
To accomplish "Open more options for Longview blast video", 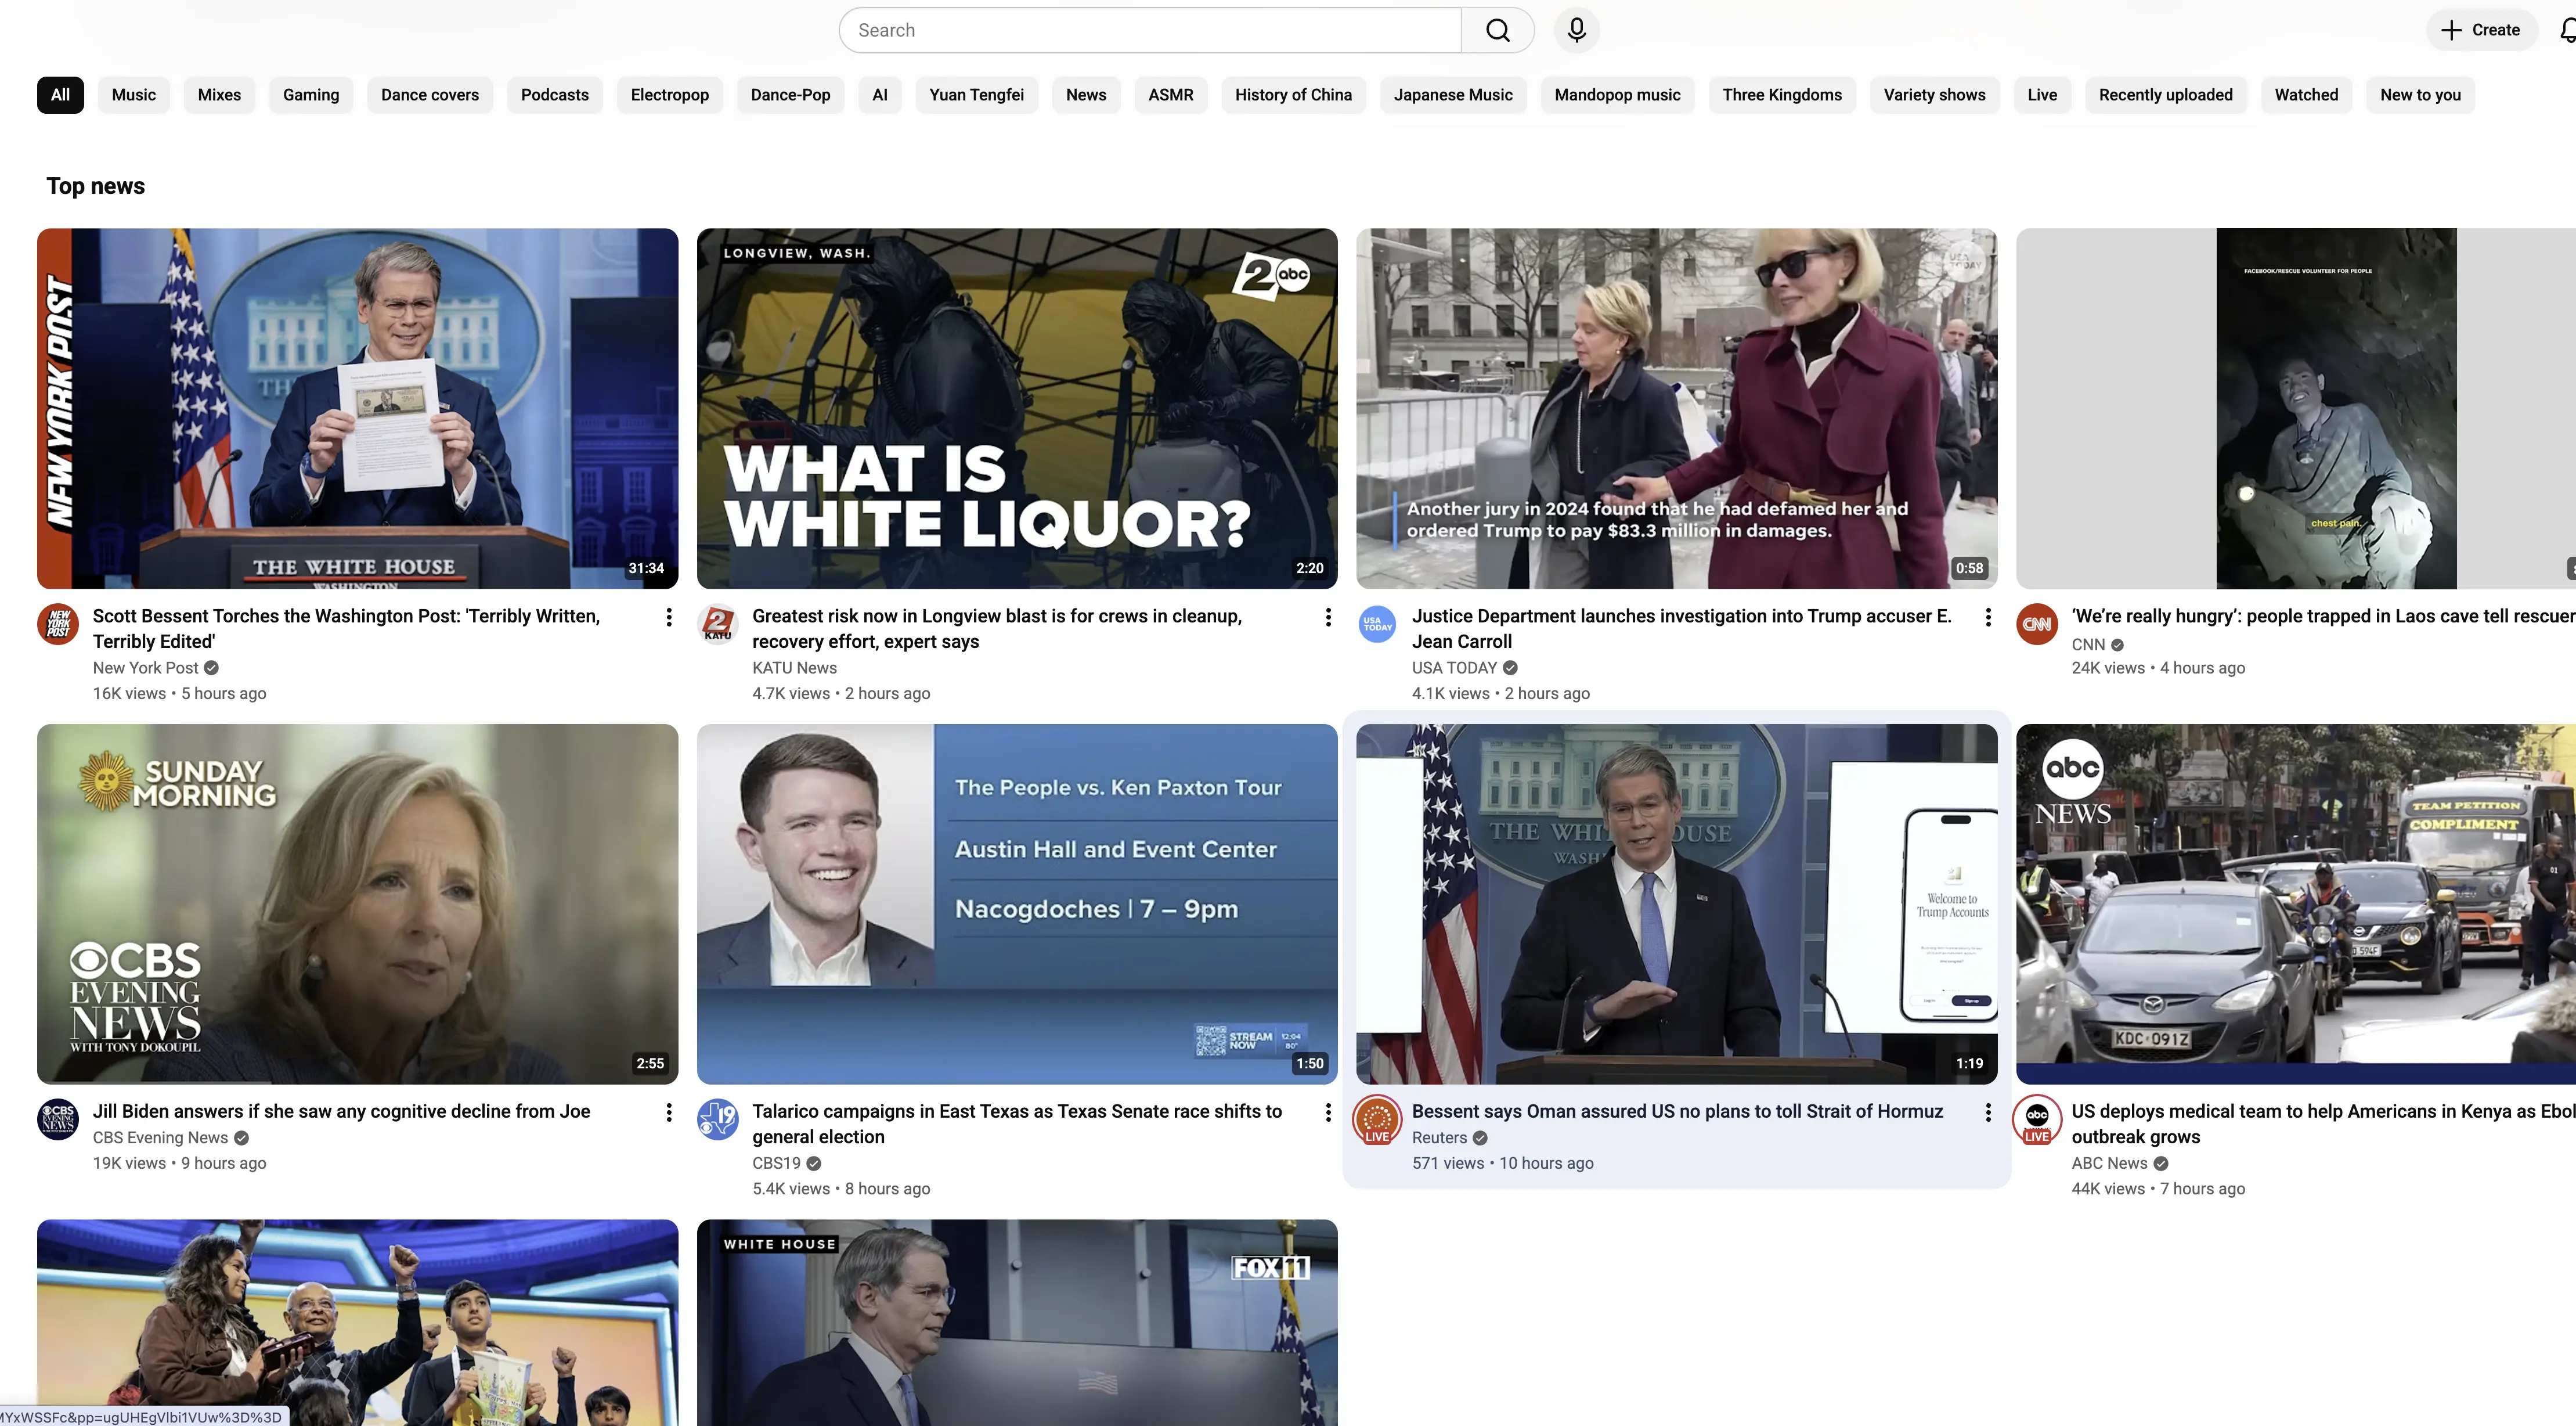I will pyautogui.click(x=1327, y=617).
